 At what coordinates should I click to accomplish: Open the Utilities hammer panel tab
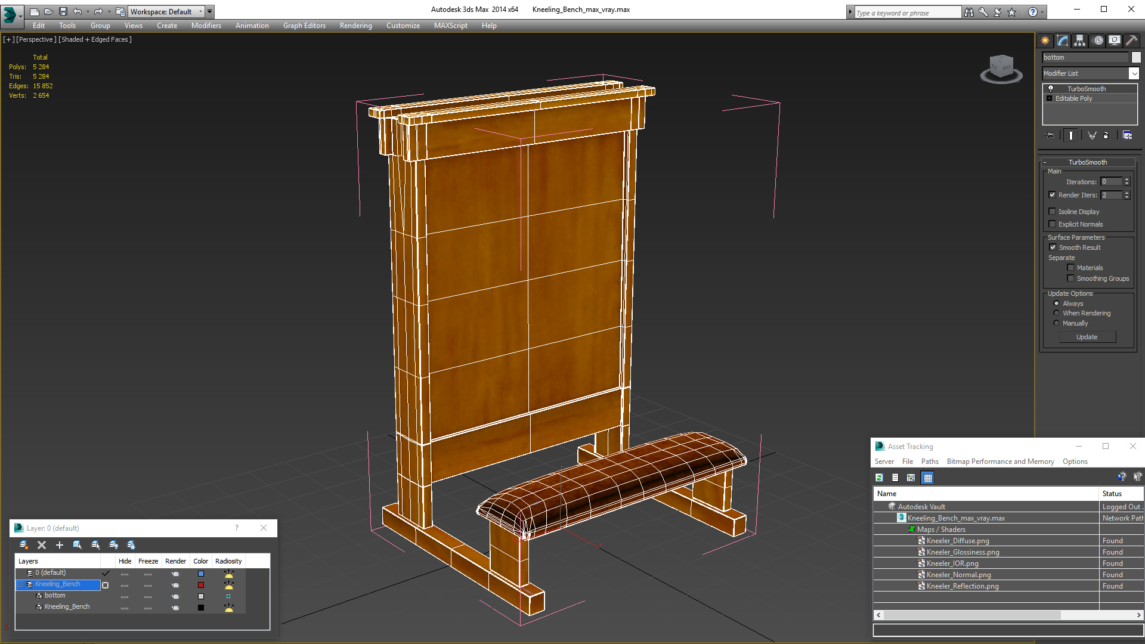tap(1131, 41)
